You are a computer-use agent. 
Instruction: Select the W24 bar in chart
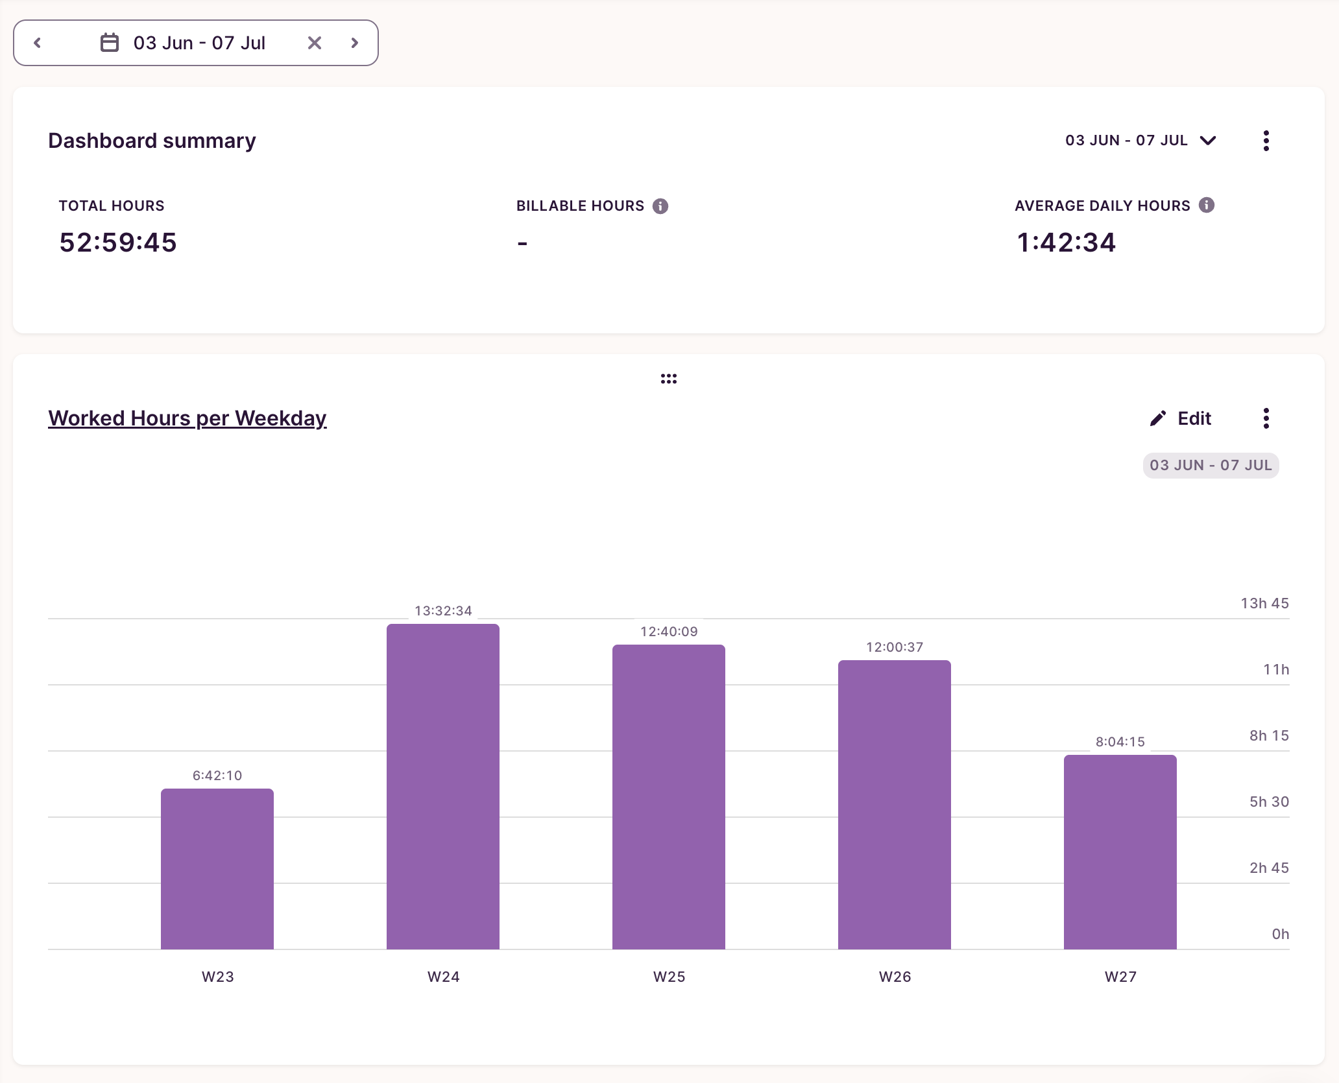coord(443,787)
